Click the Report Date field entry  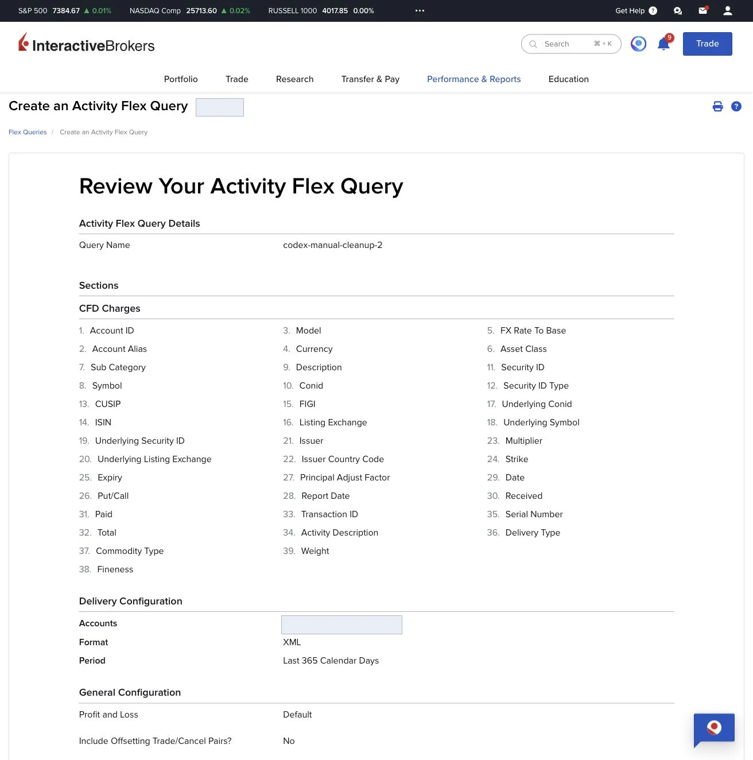pos(325,496)
